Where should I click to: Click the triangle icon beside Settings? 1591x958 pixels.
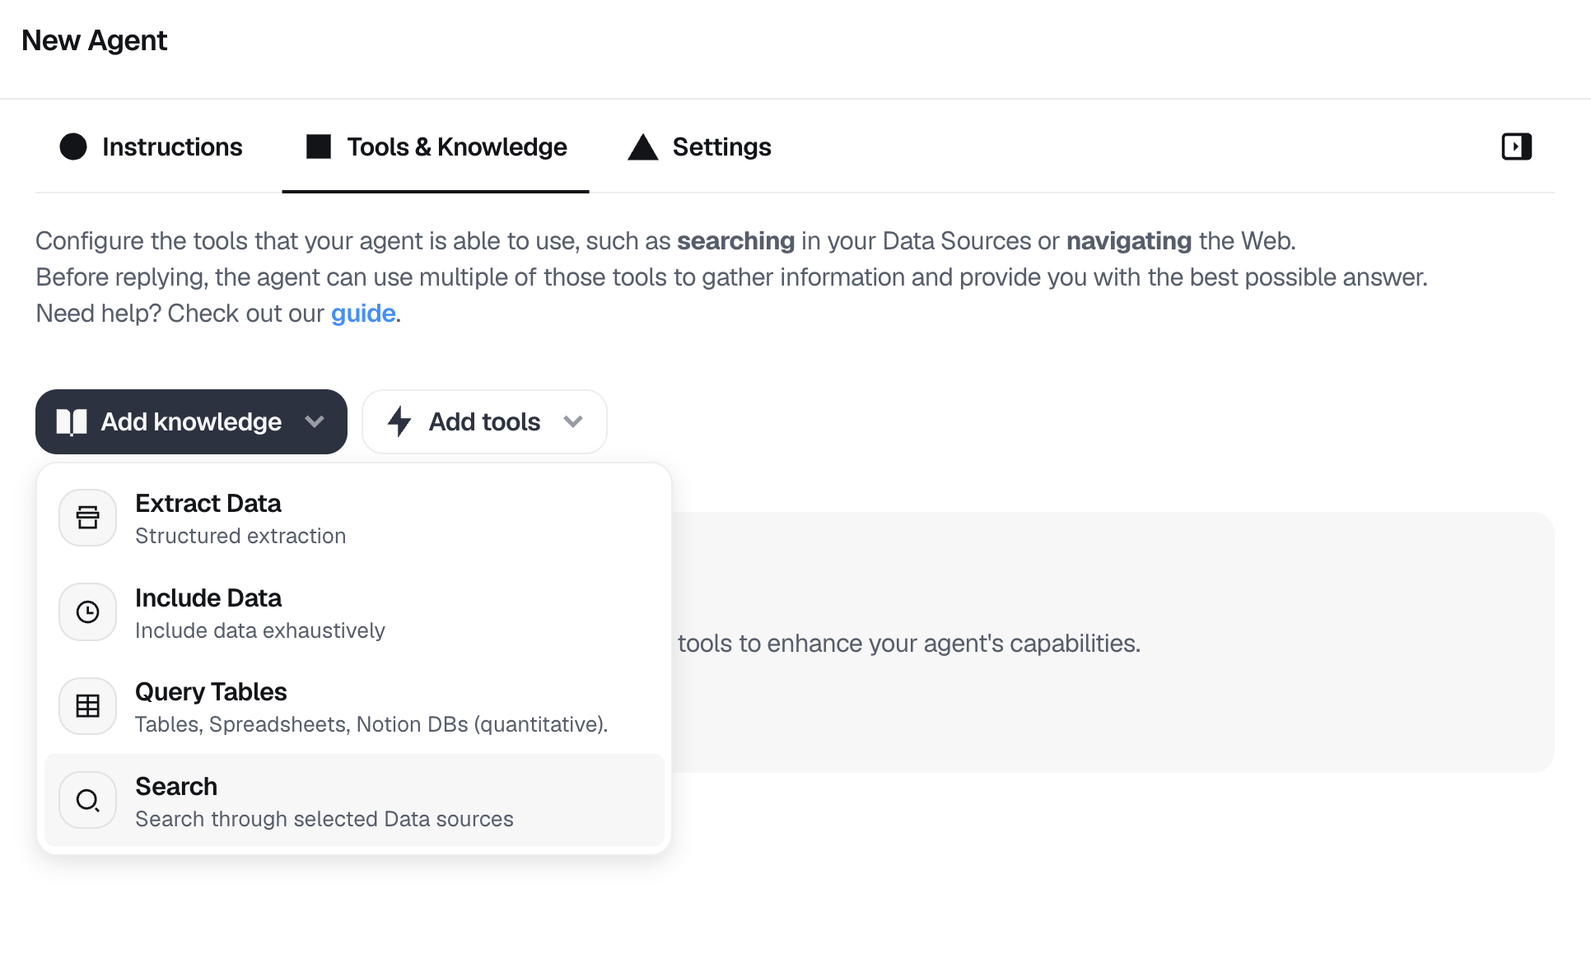click(x=643, y=146)
